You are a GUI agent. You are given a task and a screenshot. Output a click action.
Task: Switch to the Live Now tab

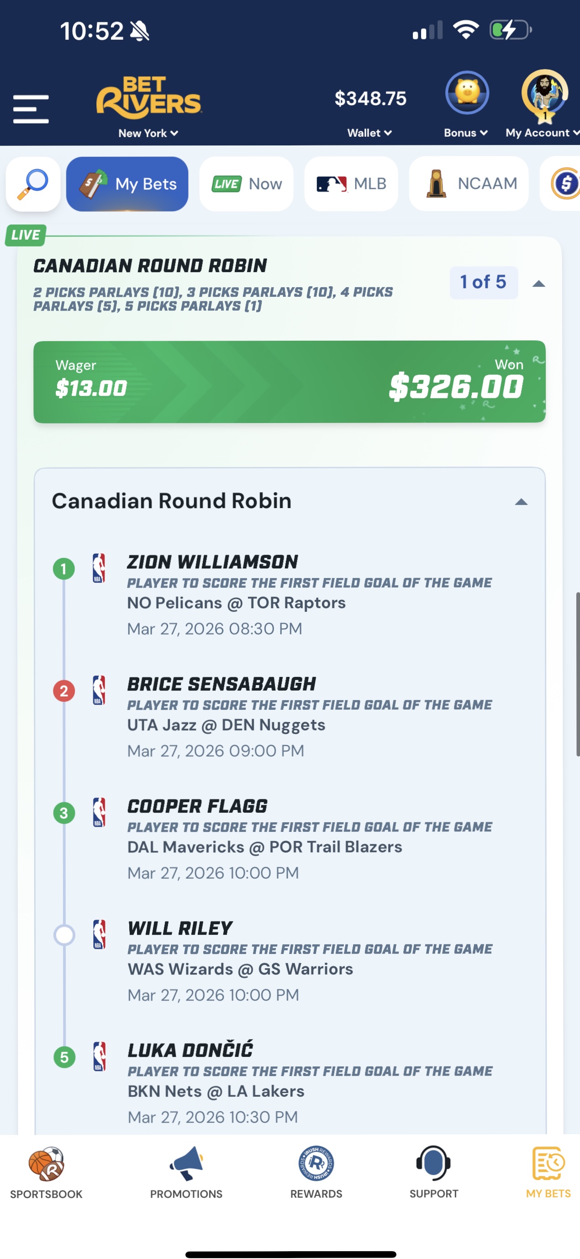[x=247, y=184]
